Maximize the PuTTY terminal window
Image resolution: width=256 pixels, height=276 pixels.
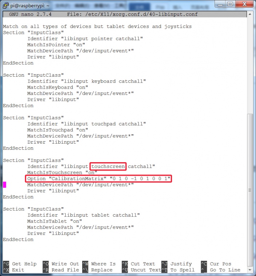[230, 4]
